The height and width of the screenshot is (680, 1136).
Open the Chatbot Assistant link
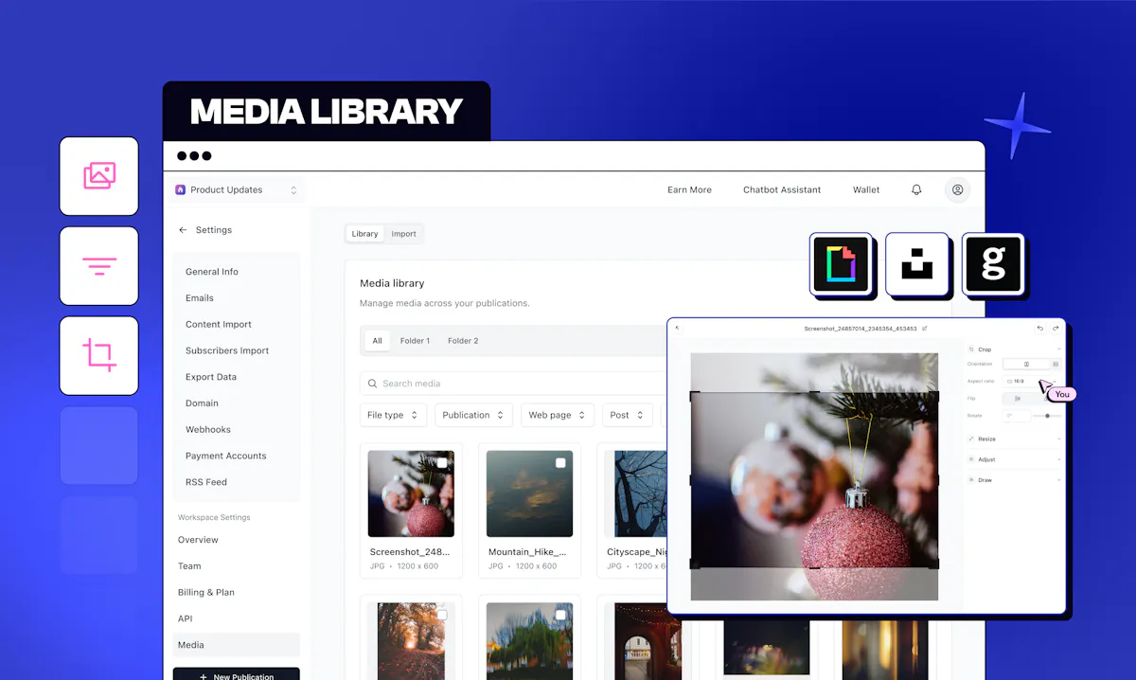coord(782,190)
